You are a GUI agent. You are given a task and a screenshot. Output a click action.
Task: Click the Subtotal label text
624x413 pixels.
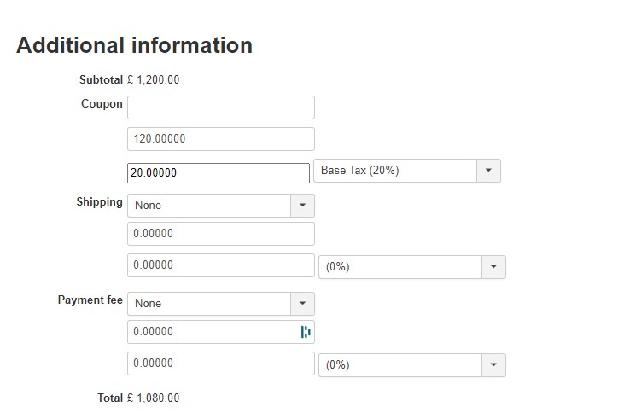point(101,80)
